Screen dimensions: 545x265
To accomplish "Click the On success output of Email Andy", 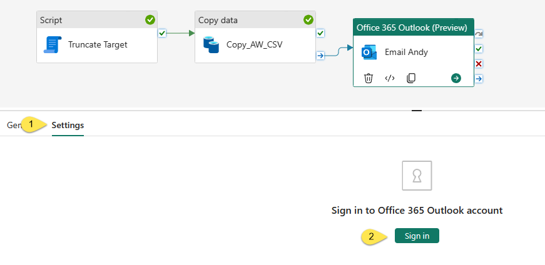I will pyautogui.click(x=479, y=49).
